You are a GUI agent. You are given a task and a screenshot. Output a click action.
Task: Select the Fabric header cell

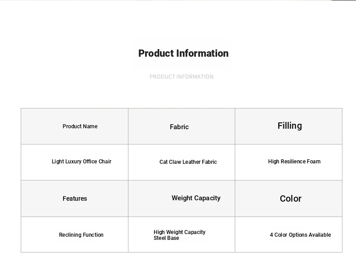tap(182, 126)
